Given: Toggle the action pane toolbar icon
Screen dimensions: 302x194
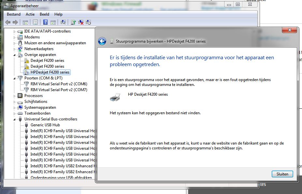Looking at the screenshot, I should pos(53,22).
